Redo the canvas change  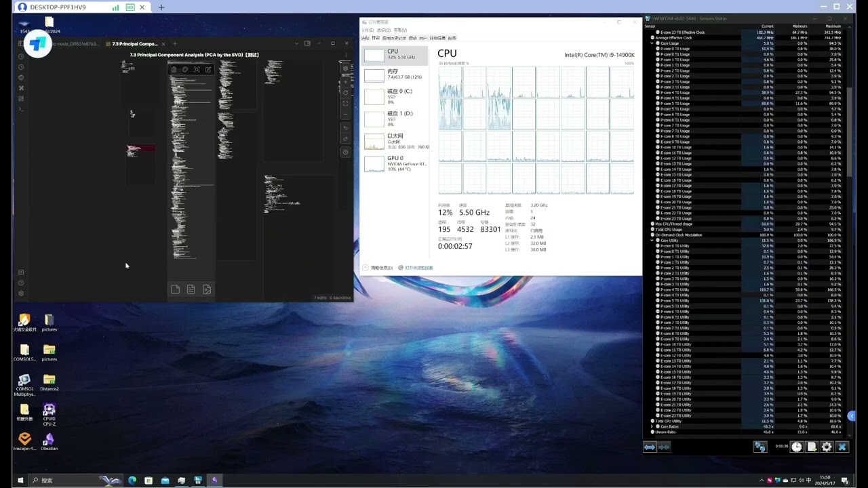345,139
